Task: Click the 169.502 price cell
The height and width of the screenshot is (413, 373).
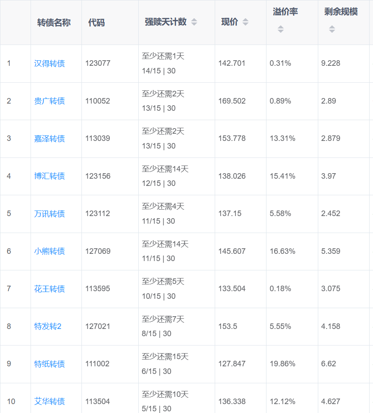Action: point(232,101)
